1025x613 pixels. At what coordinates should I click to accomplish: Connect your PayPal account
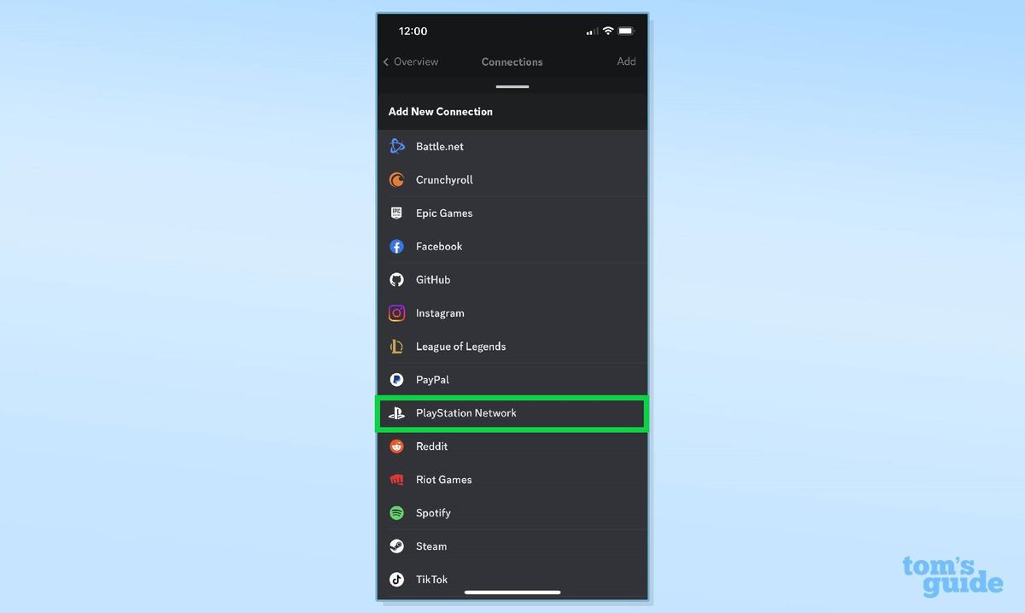click(x=432, y=379)
